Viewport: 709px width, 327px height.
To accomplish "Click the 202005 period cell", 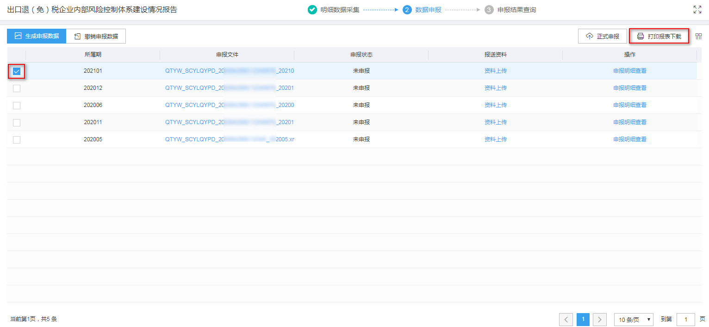I will [93, 139].
